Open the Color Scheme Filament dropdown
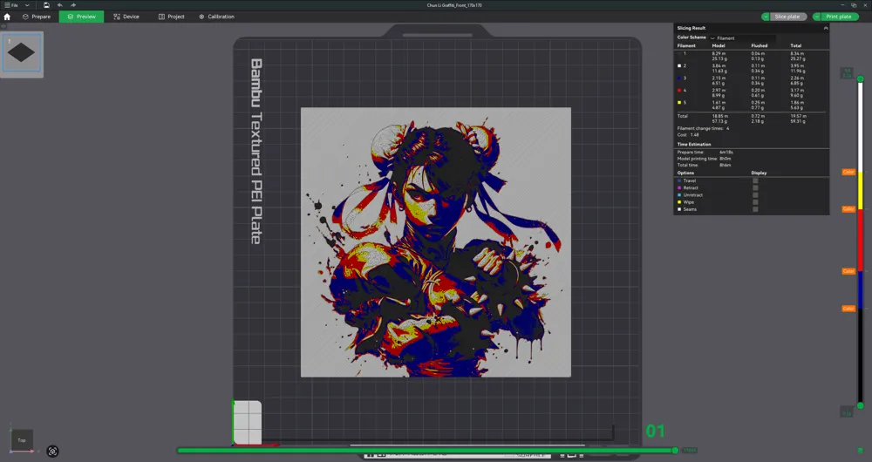 click(742, 37)
